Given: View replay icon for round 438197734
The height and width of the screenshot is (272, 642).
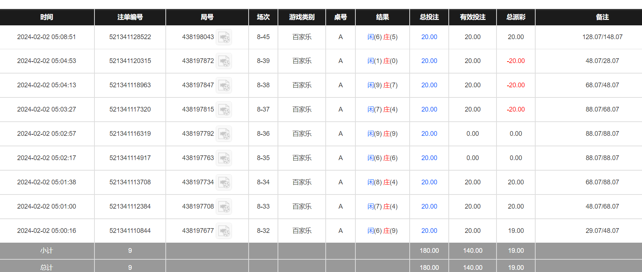Looking at the screenshot, I should coord(224,183).
